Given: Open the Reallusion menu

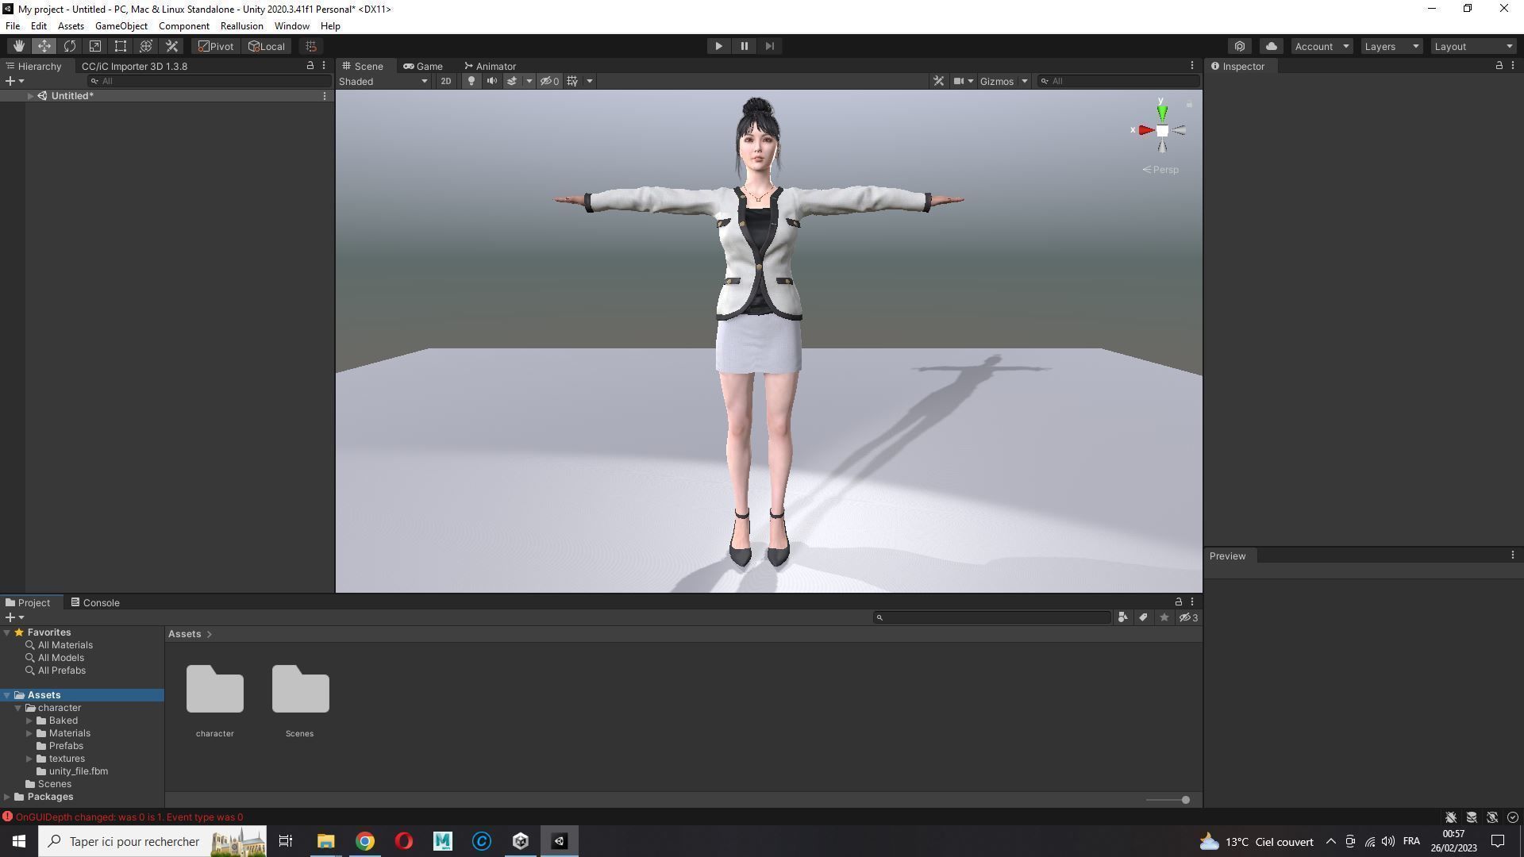Looking at the screenshot, I should point(241,26).
